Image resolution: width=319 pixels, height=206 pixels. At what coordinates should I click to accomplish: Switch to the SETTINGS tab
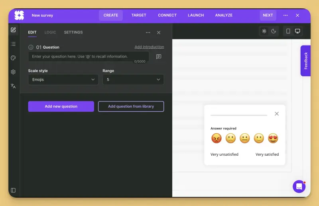73,32
